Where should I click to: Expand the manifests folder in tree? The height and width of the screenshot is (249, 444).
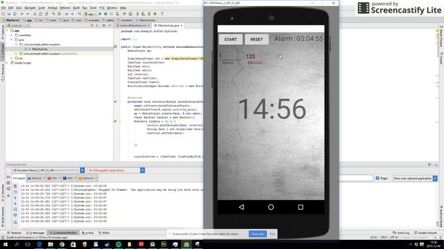pos(12,35)
